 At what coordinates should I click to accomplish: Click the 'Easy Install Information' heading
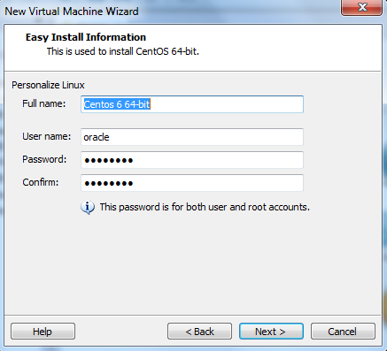(x=86, y=37)
